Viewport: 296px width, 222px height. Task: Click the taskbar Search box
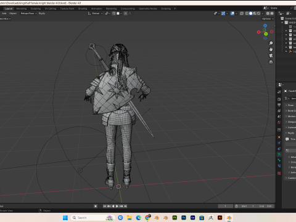(92, 218)
